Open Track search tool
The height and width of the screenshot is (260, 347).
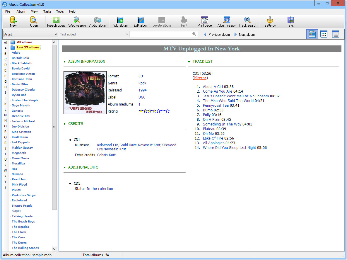(x=248, y=22)
